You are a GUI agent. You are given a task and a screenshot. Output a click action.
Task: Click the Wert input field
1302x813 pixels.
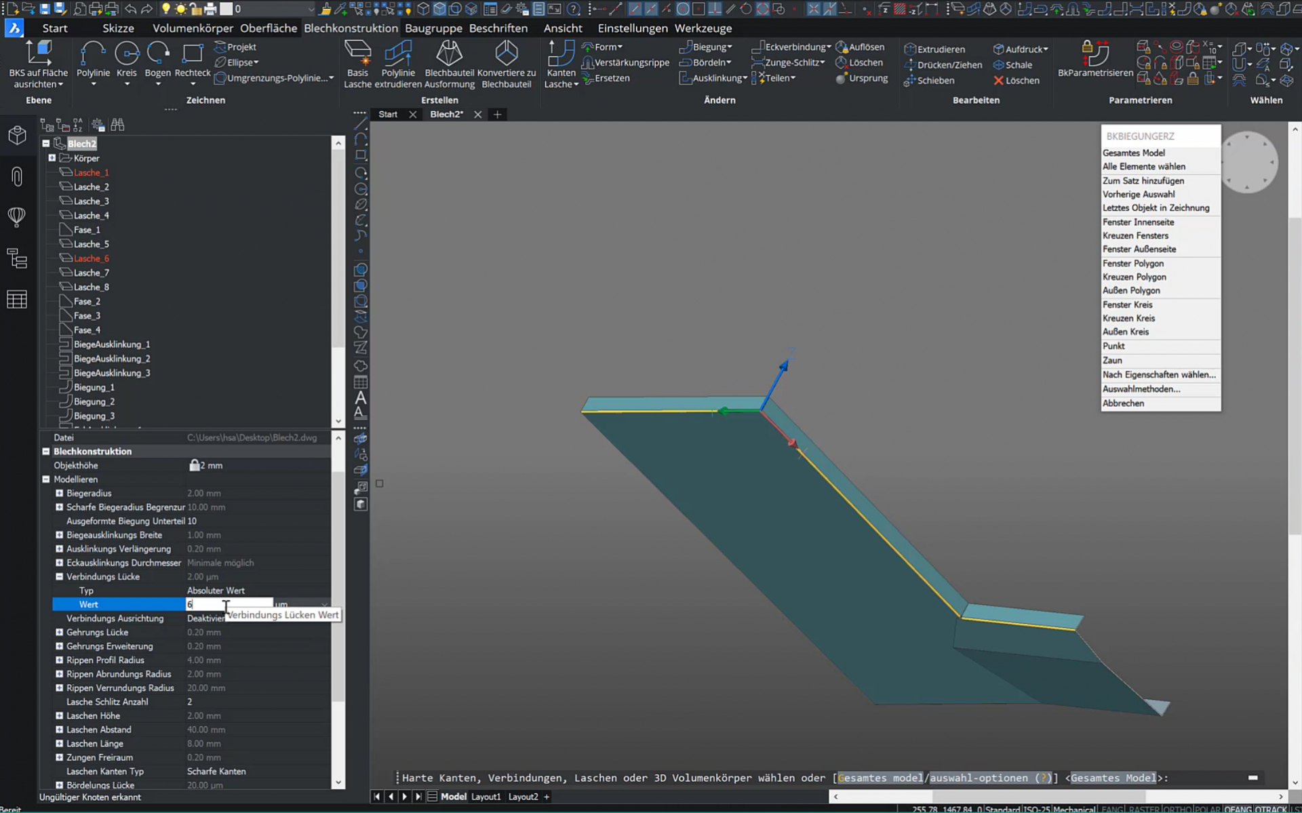tap(229, 604)
